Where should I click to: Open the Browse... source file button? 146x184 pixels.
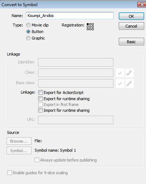(x=19, y=141)
